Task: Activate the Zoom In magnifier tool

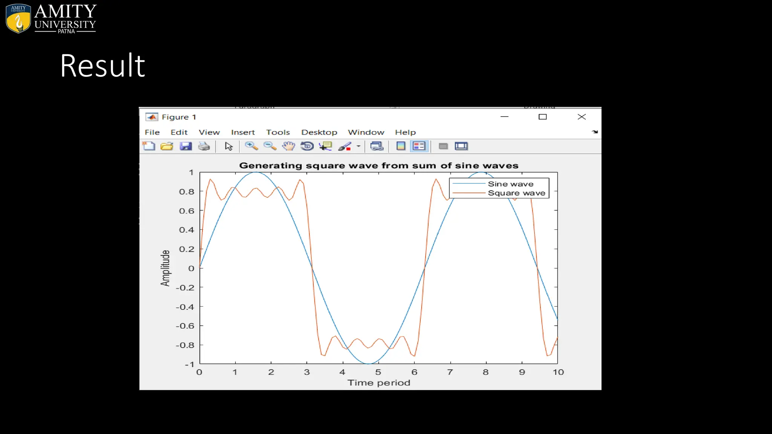Action: 251,146
